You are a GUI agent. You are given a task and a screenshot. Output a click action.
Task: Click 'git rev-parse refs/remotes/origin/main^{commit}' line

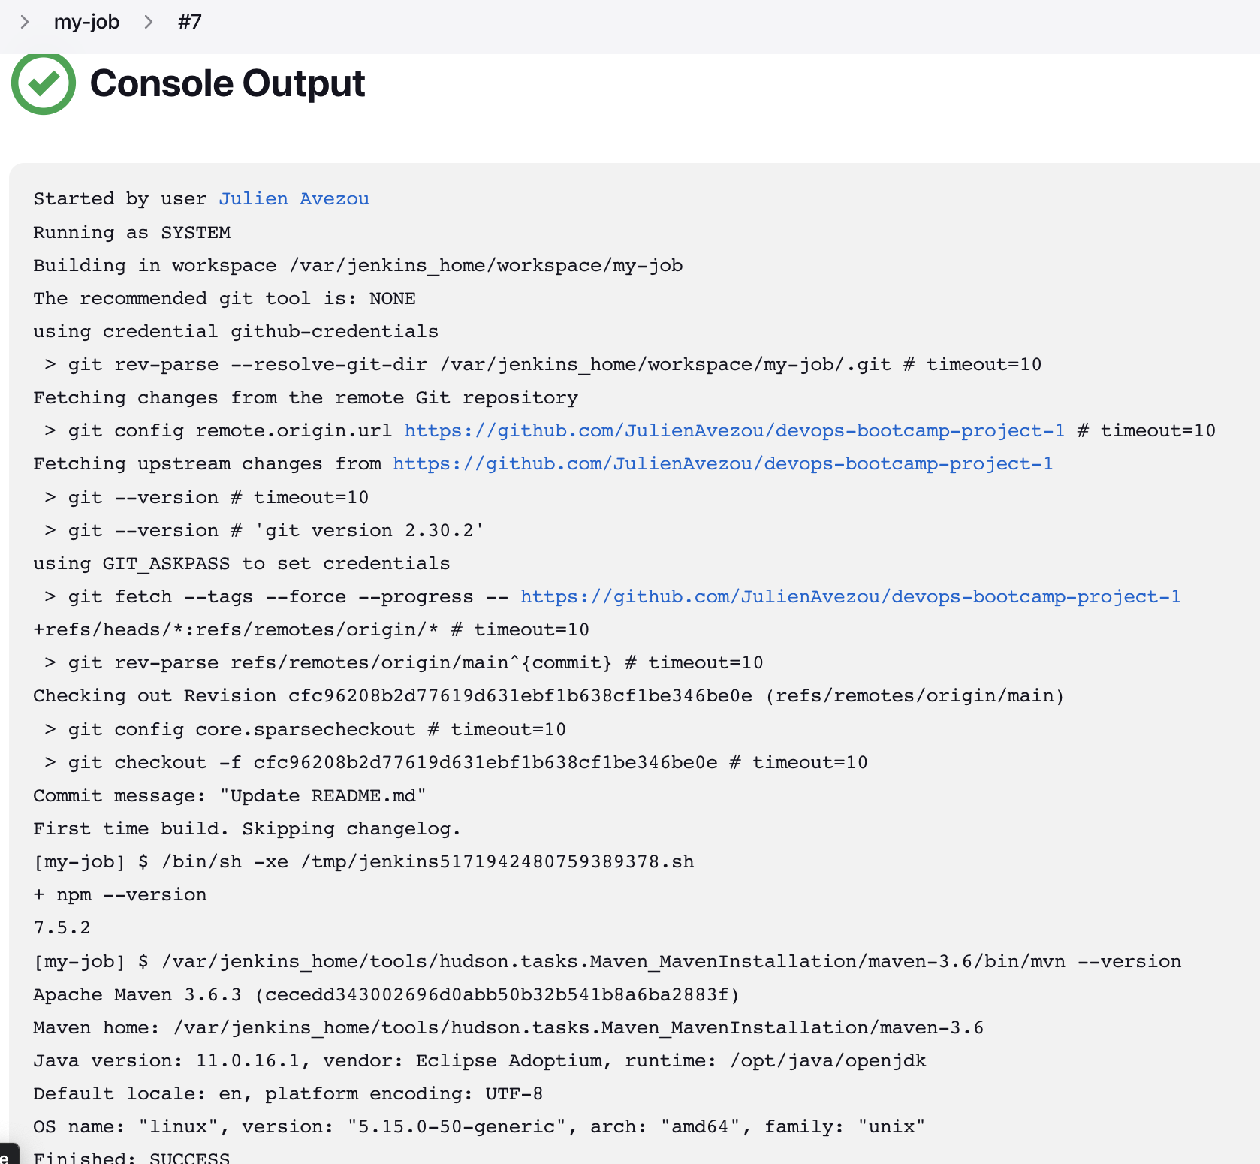(x=404, y=663)
